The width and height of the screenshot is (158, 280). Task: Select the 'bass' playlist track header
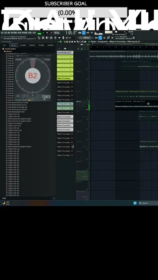pyautogui.click(x=82, y=105)
